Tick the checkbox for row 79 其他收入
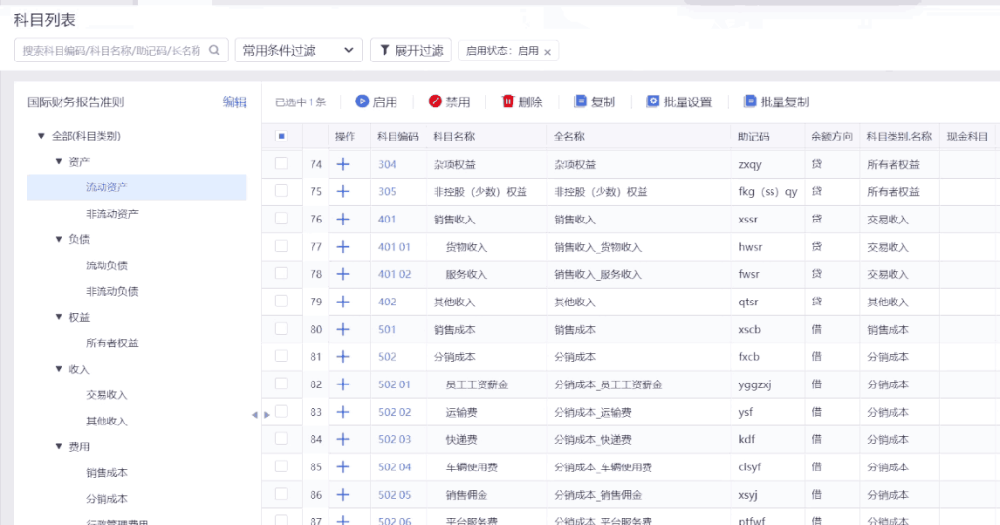The height and width of the screenshot is (525, 1000). pos(281,301)
